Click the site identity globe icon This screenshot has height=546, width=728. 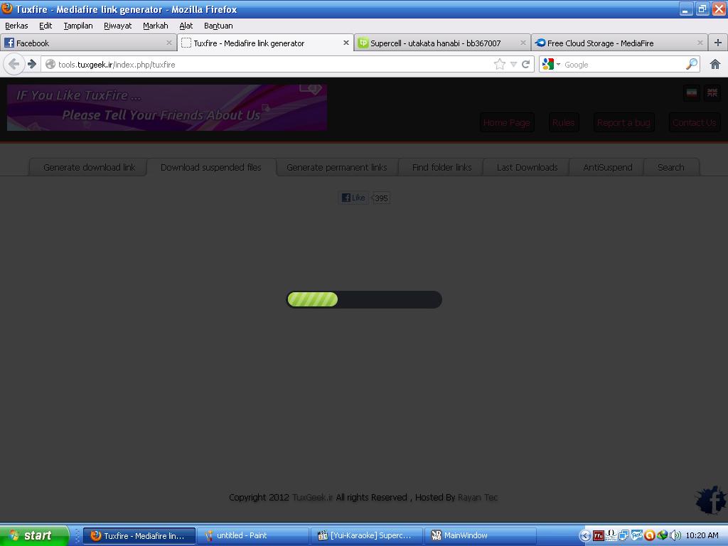tap(50, 64)
